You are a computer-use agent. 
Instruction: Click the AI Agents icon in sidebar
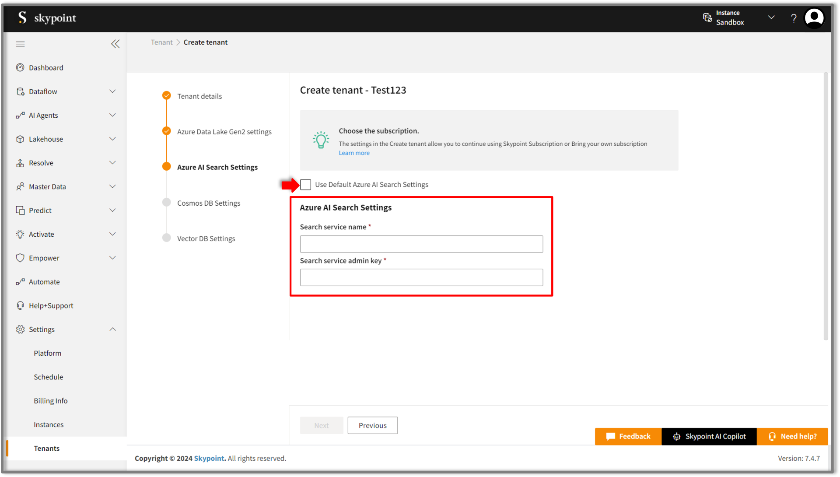tap(19, 115)
